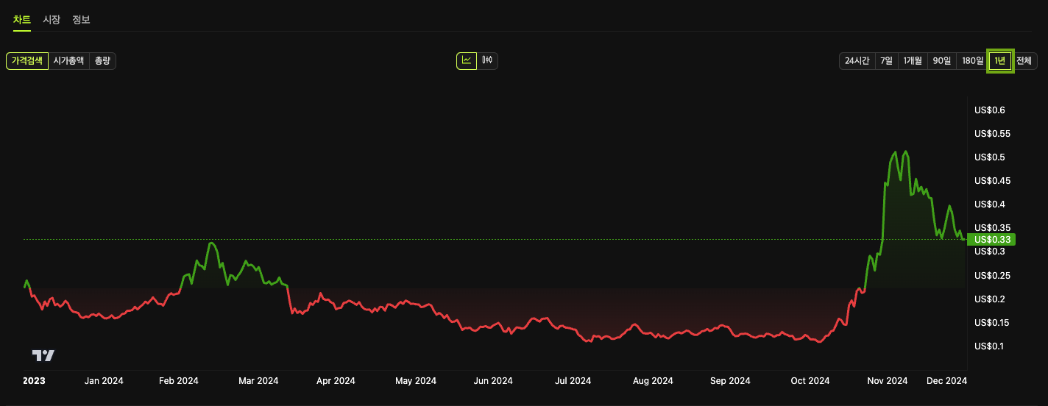Image resolution: width=1048 pixels, height=406 pixels.
Task: Click the Jul 2024 label on time axis
Action: point(573,381)
